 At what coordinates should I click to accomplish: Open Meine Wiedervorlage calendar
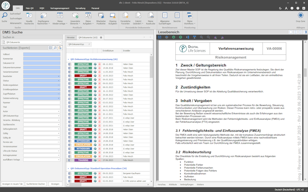(x=60, y=19)
